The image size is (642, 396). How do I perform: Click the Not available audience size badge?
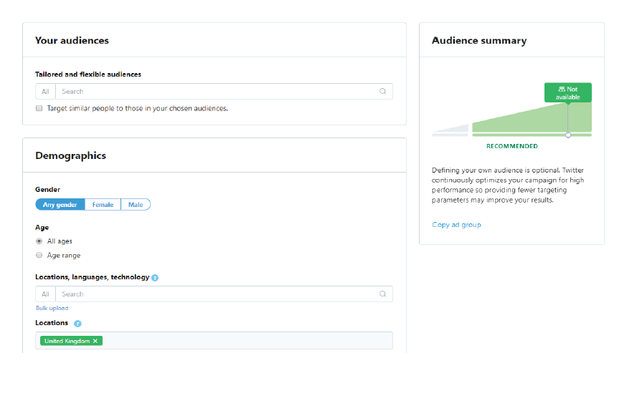(567, 93)
